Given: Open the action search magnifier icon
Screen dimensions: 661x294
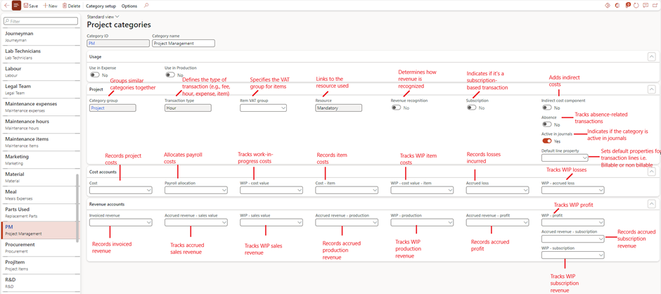Looking at the screenshot, I should coord(146,6).
